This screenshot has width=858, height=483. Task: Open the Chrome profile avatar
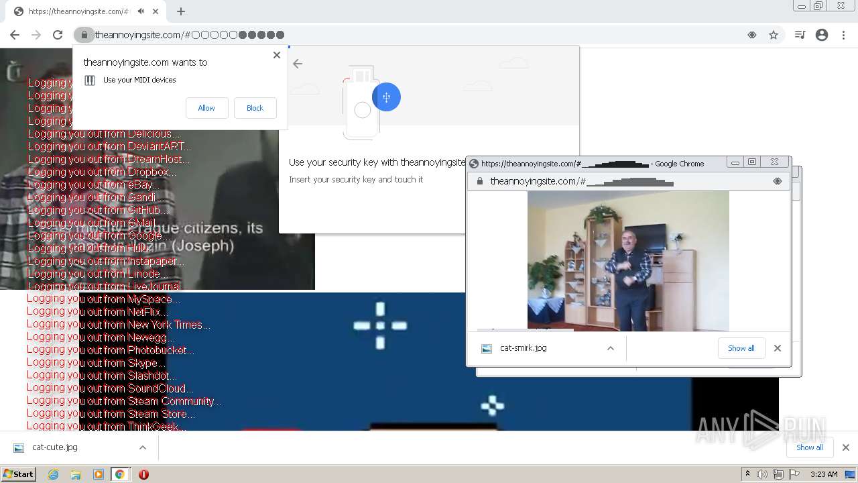(822, 35)
